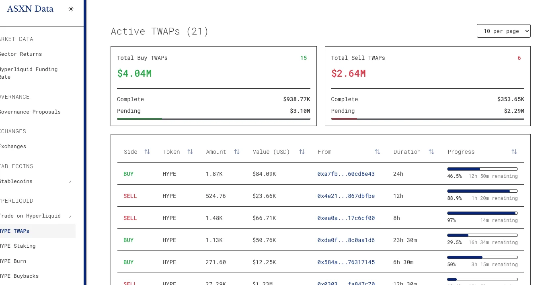The width and height of the screenshot is (546, 285).
Task: Open the 10 per page dropdown
Action: pos(504,31)
